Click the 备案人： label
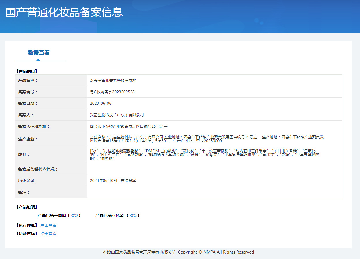The image size is (360, 259). tap(26, 115)
